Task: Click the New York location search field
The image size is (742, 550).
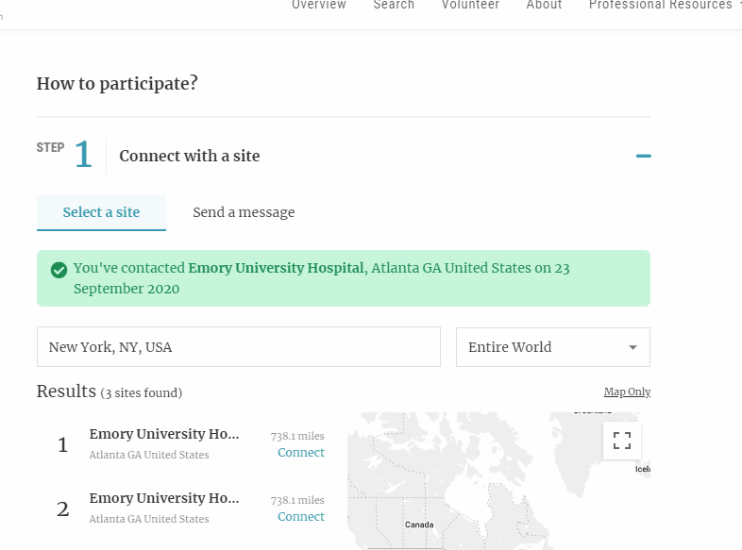Action: coord(238,347)
